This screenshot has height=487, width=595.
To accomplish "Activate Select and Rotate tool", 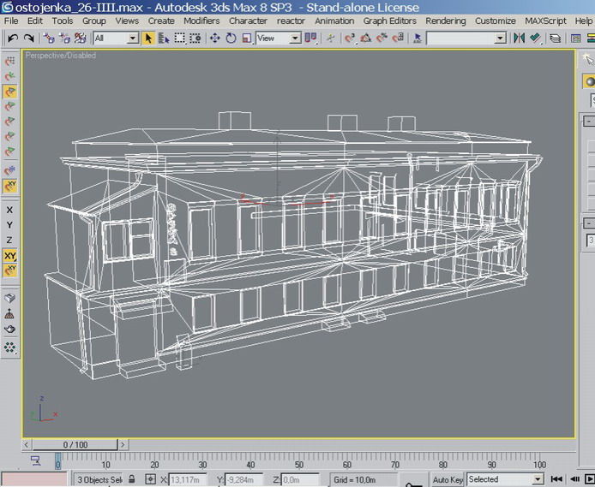I will pos(231,39).
